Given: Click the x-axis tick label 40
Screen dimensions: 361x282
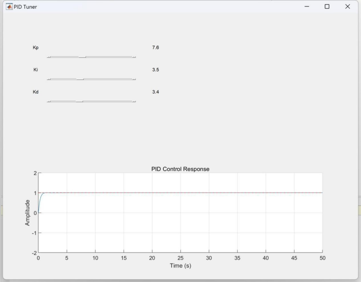Looking at the screenshot, I should [x=265, y=258].
